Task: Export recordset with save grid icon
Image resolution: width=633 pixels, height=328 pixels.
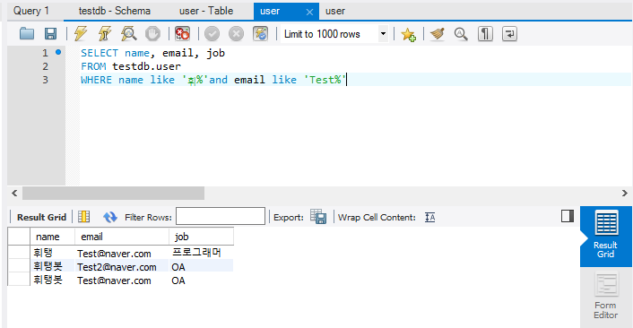Action: click(x=318, y=217)
